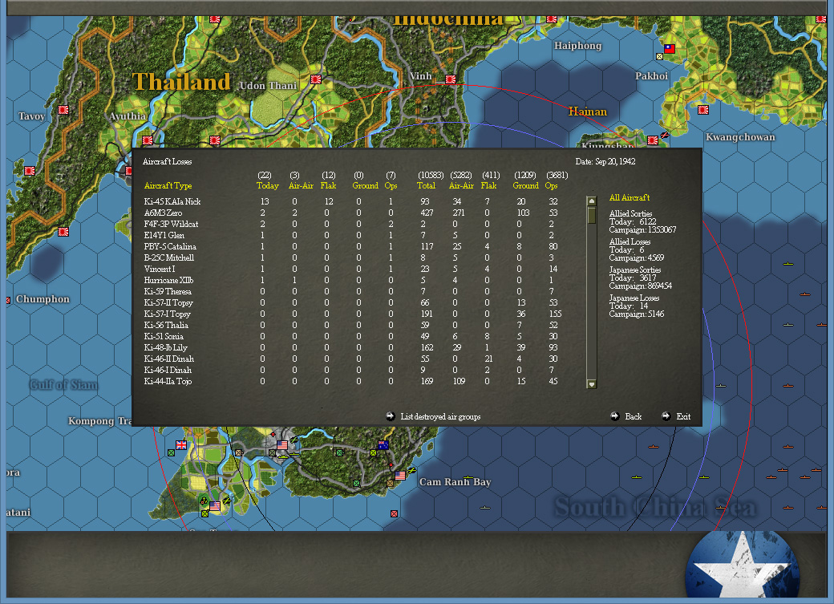Click the red base marker at Chumphon

8,300
